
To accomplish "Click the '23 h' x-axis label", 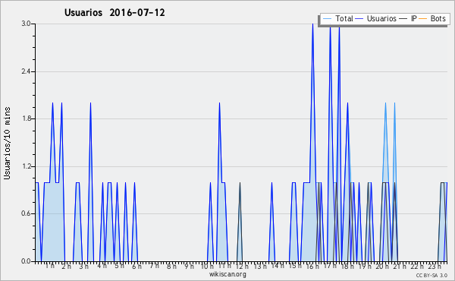I will click(x=435, y=267).
